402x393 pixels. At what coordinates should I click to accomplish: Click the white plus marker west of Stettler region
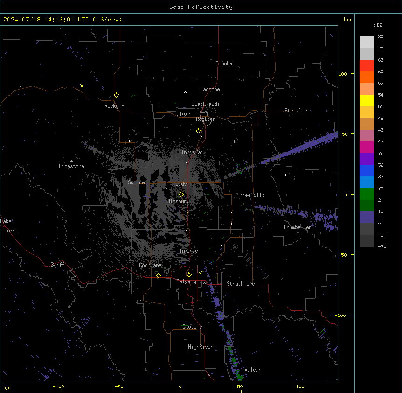285,175
